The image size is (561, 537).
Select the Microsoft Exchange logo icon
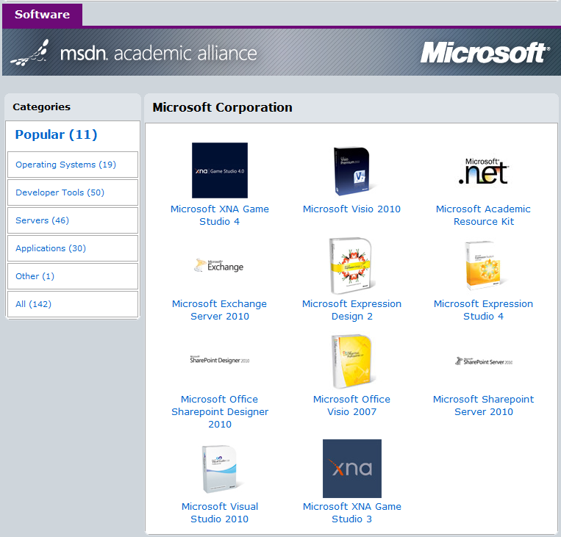coord(219,265)
